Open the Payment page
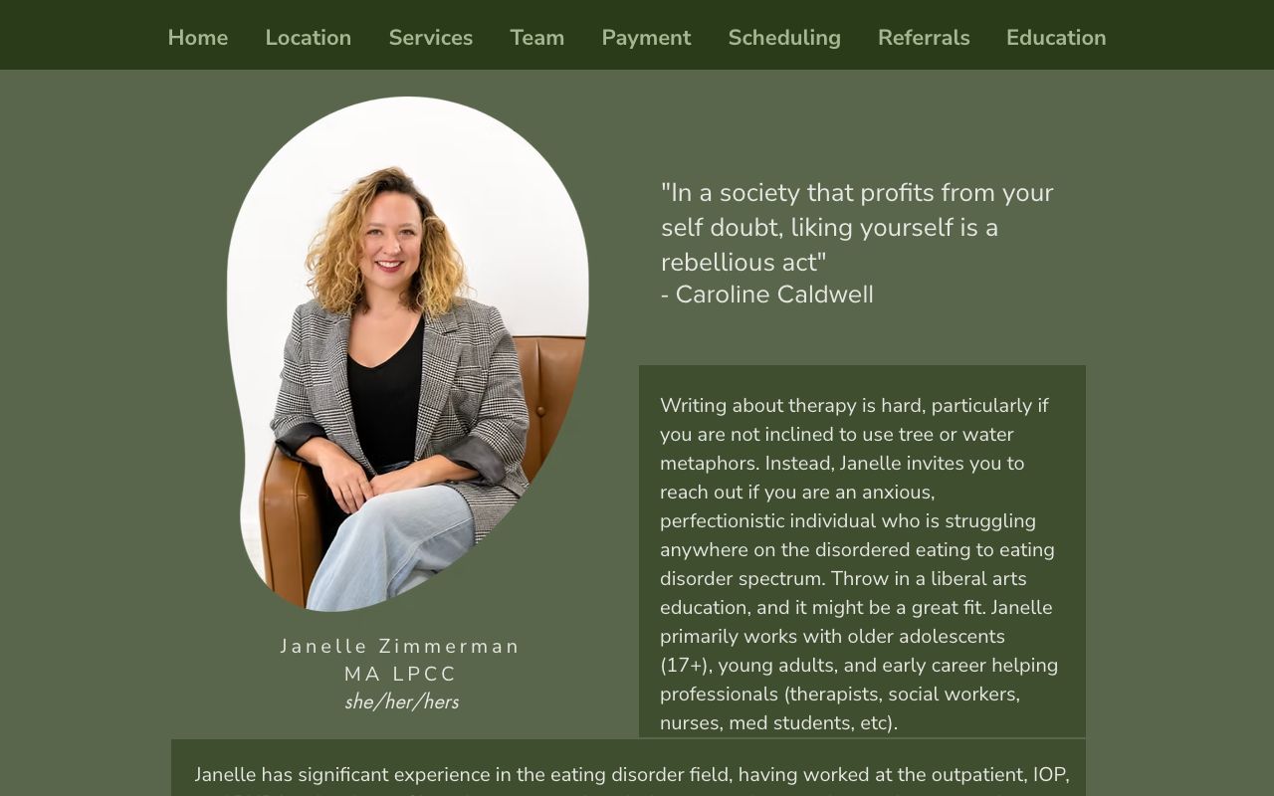Viewport: 1274px width, 796px height. pos(646,38)
